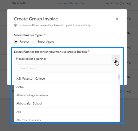Choose AABC from the partner list
Screen dimensions: 138x131
pyautogui.click(x=66, y=87)
